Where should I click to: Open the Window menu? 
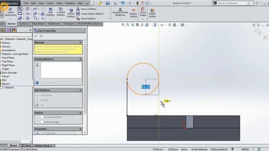click(x=70, y=3)
